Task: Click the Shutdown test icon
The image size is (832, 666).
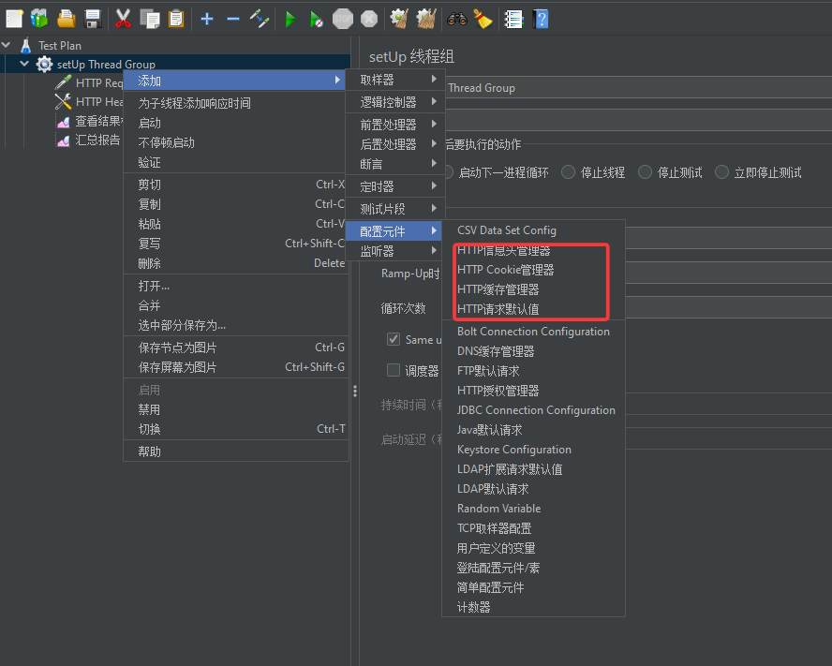Action: coord(369,19)
